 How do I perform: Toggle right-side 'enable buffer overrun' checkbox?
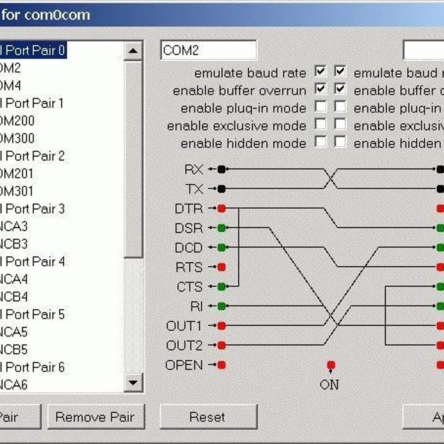tap(340, 89)
